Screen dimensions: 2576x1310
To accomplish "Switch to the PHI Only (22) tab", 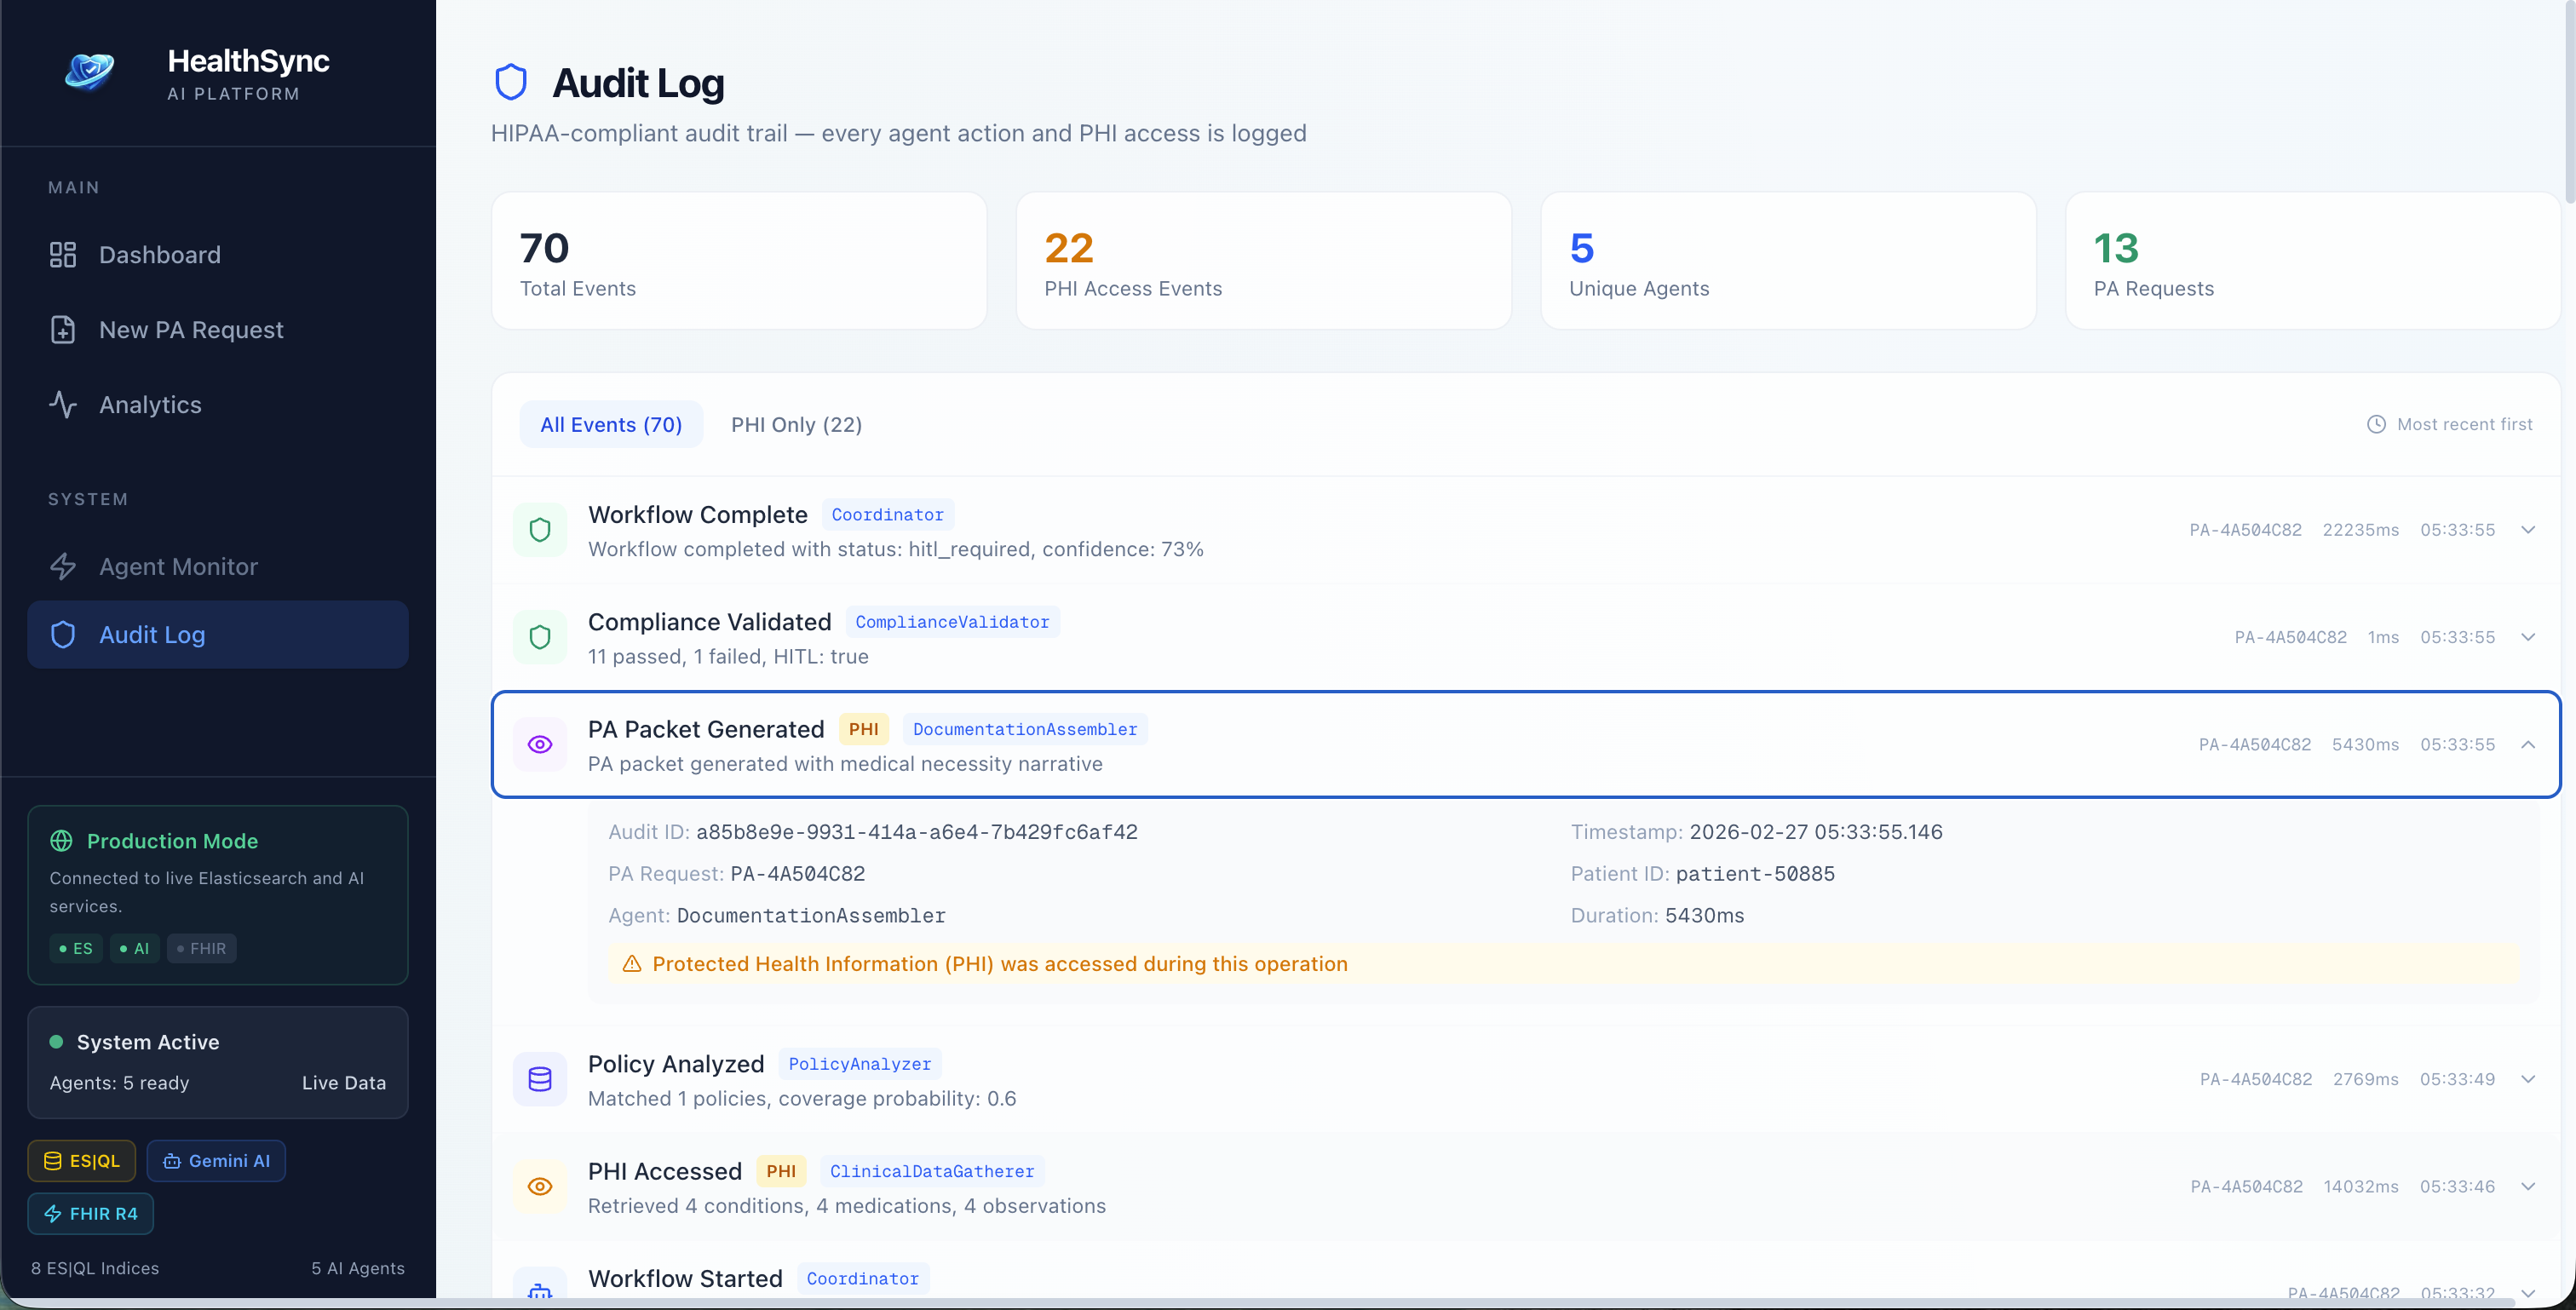I will point(796,425).
